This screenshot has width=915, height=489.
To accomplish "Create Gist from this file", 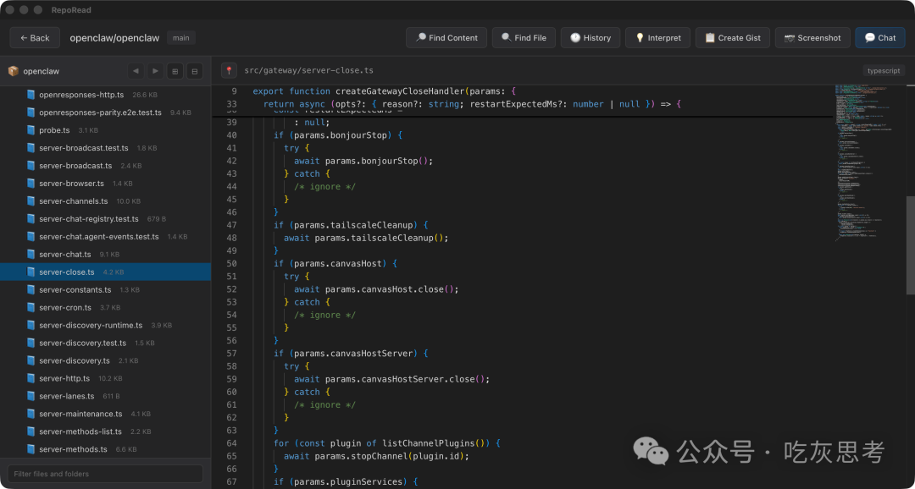I will coord(732,38).
